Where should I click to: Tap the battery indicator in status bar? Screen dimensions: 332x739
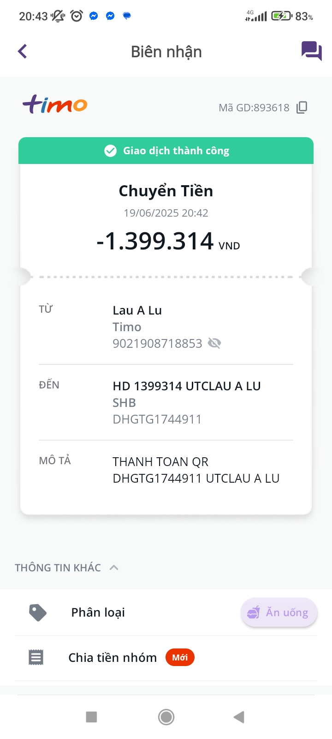tap(281, 17)
